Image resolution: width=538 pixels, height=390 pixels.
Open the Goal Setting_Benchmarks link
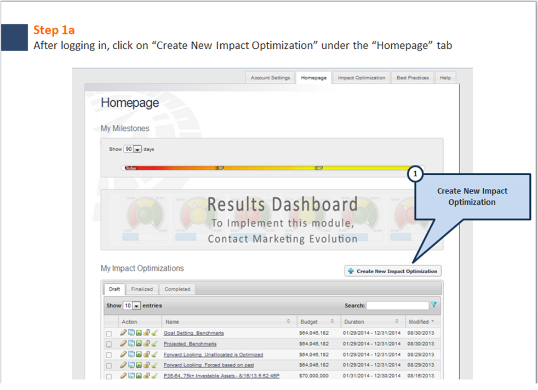tap(193, 333)
